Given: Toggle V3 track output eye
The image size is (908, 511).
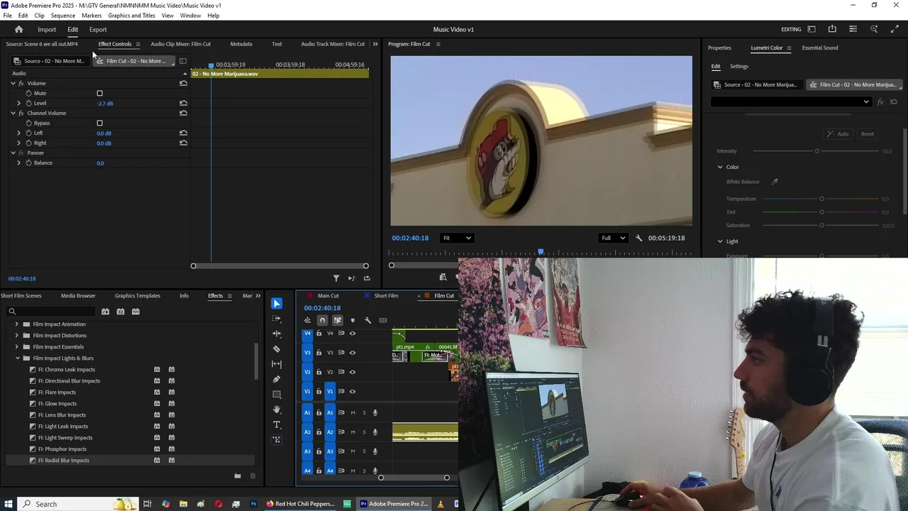Looking at the screenshot, I should tap(352, 353).
